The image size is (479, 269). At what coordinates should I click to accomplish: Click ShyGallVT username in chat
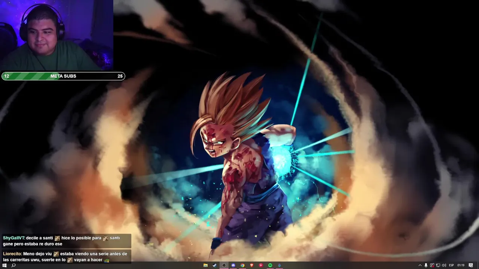[13, 238]
